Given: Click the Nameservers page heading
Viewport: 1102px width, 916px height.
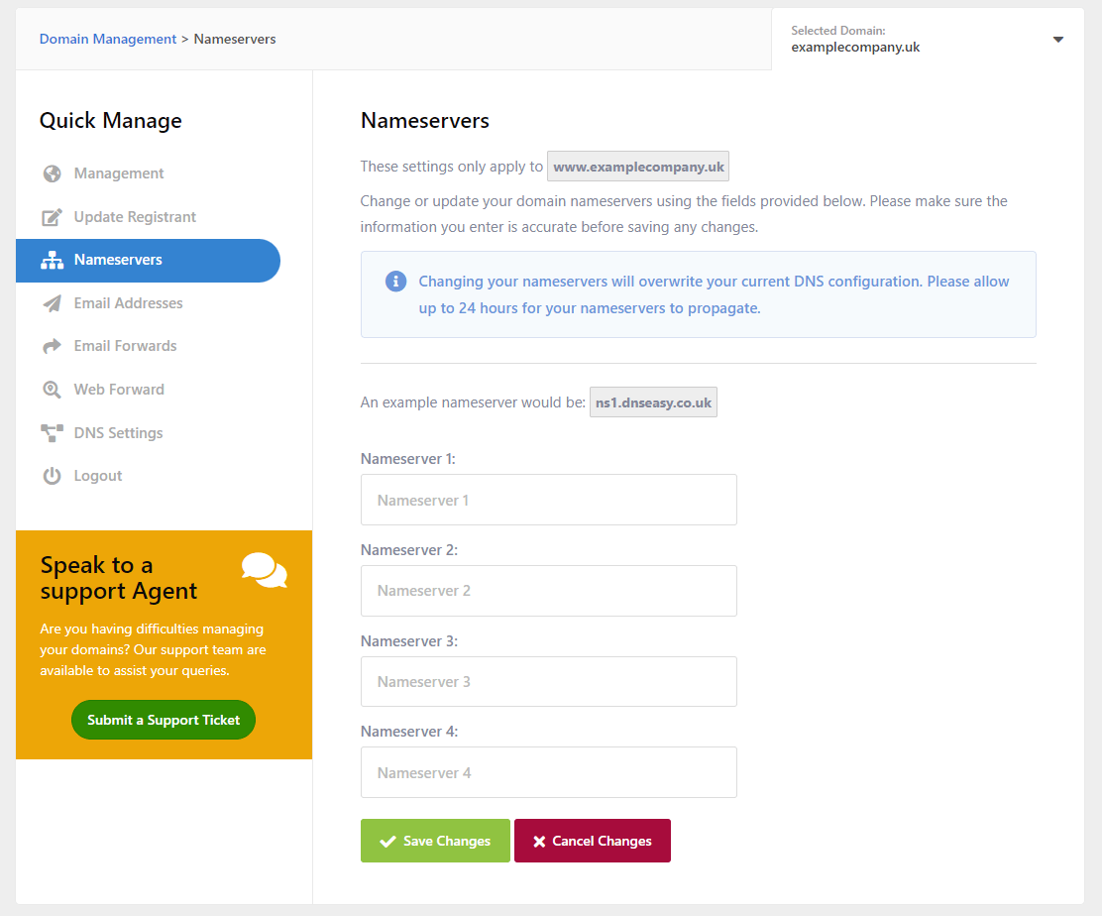Looking at the screenshot, I should (425, 121).
